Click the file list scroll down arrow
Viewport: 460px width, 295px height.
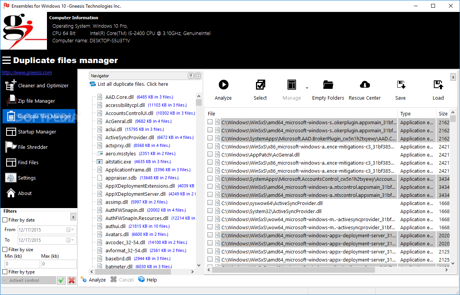pyautogui.click(x=453, y=263)
